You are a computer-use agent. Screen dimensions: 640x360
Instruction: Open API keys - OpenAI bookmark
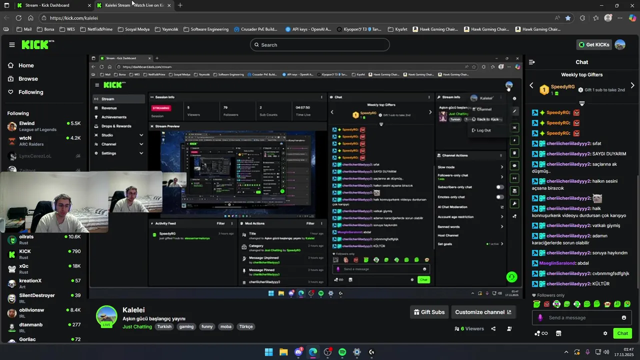308,29
